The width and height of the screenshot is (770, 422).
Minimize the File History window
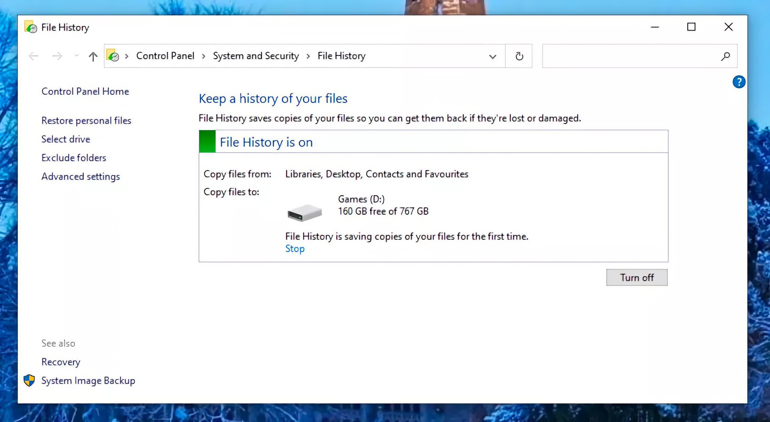655,27
